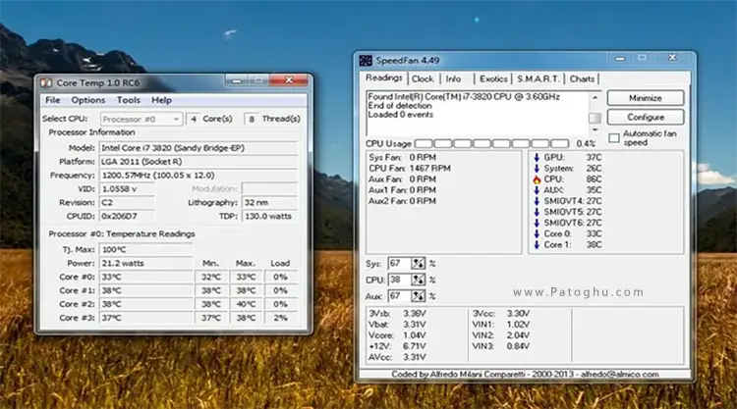Click the Found Intel Core i7-3820 log line
This screenshot has height=409, width=737.
coord(464,97)
